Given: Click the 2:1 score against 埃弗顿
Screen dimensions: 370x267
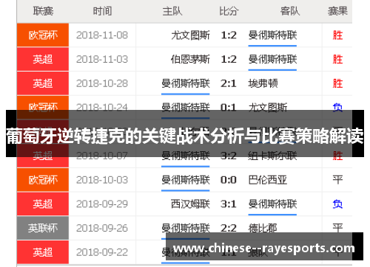Looking at the screenshot, I should (x=229, y=83).
